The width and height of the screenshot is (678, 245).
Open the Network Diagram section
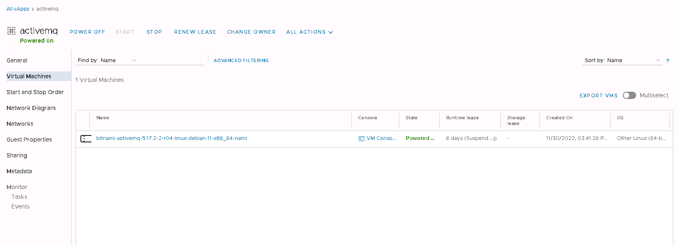tap(31, 108)
